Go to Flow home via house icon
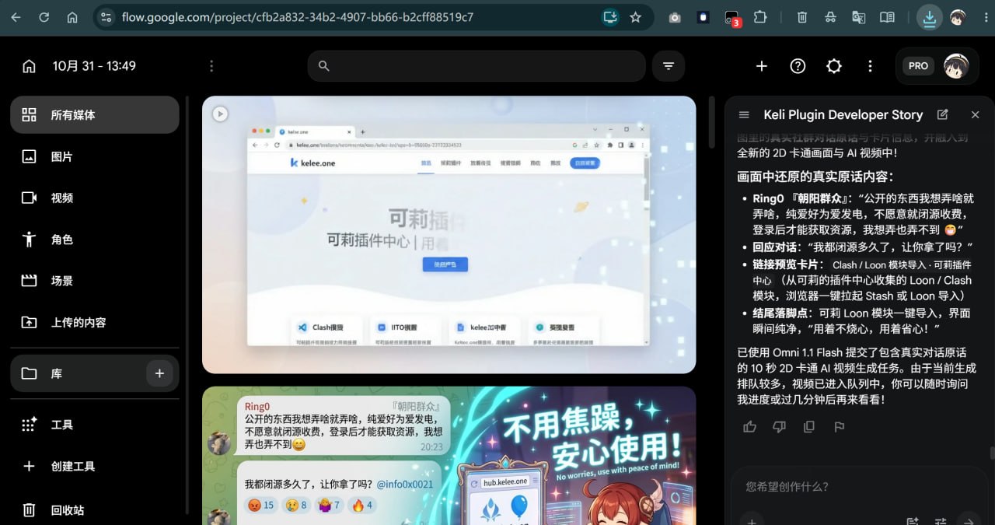 click(29, 66)
